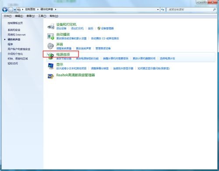Open the 设备和打印机 heading
The width and height of the screenshot is (219, 171).
[67, 24]
